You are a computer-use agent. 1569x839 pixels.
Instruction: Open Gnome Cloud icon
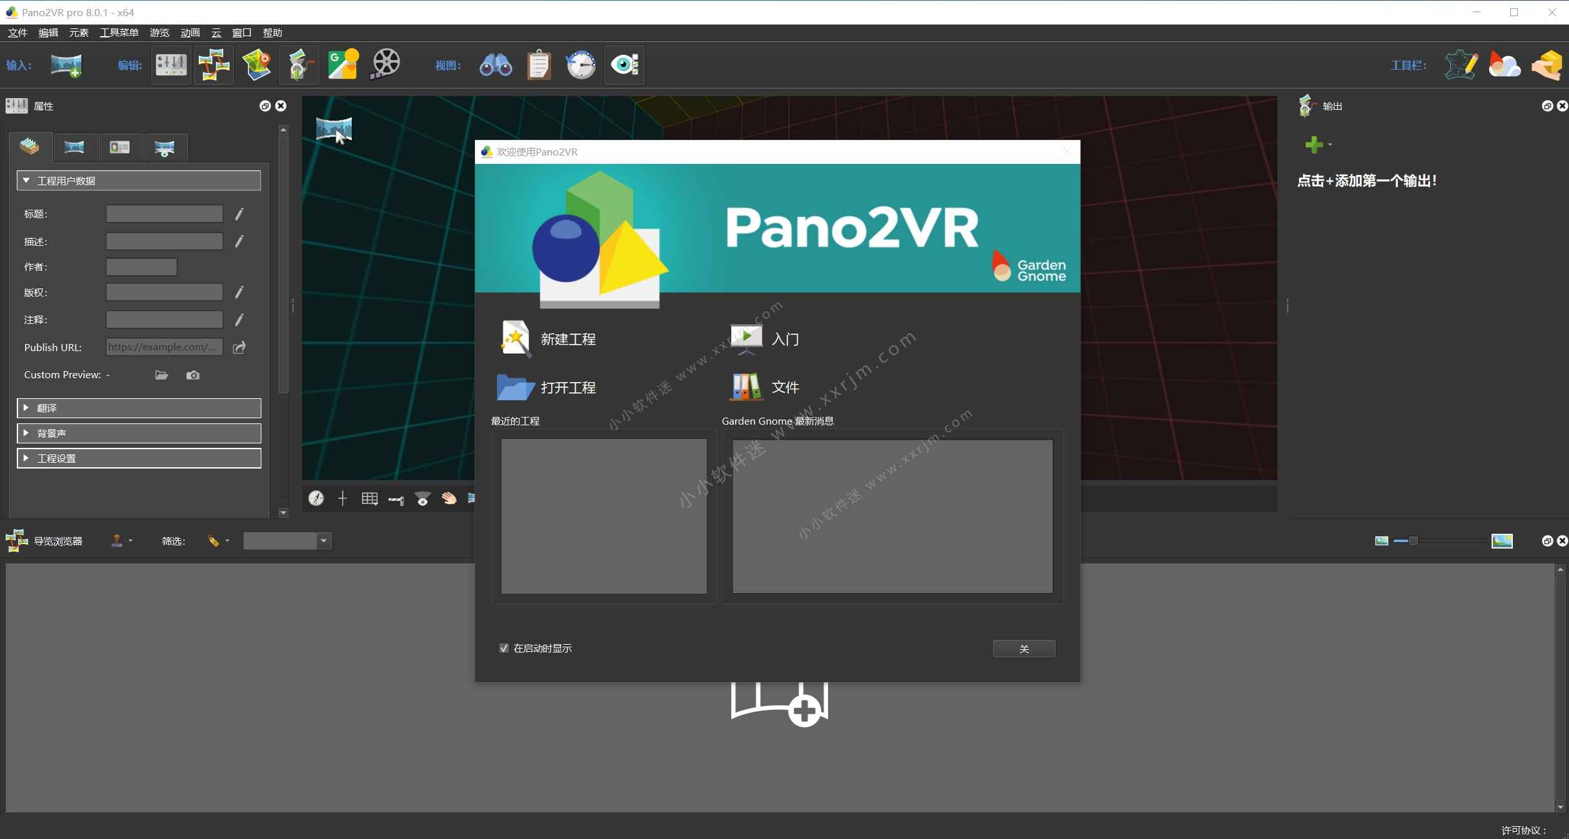(x=1504, y=65)
